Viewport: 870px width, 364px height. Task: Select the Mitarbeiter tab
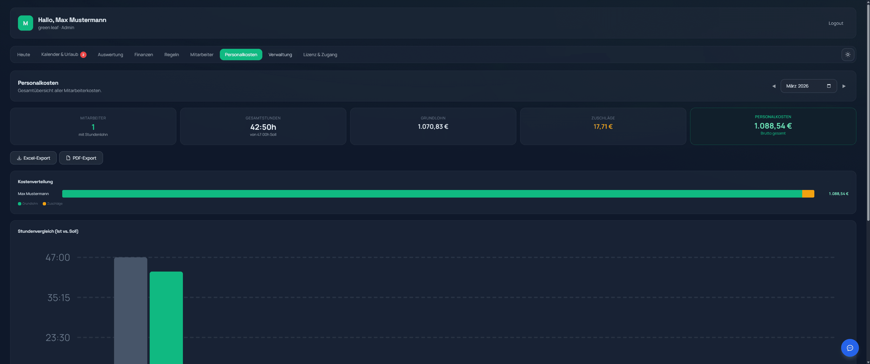pos(202,54)
